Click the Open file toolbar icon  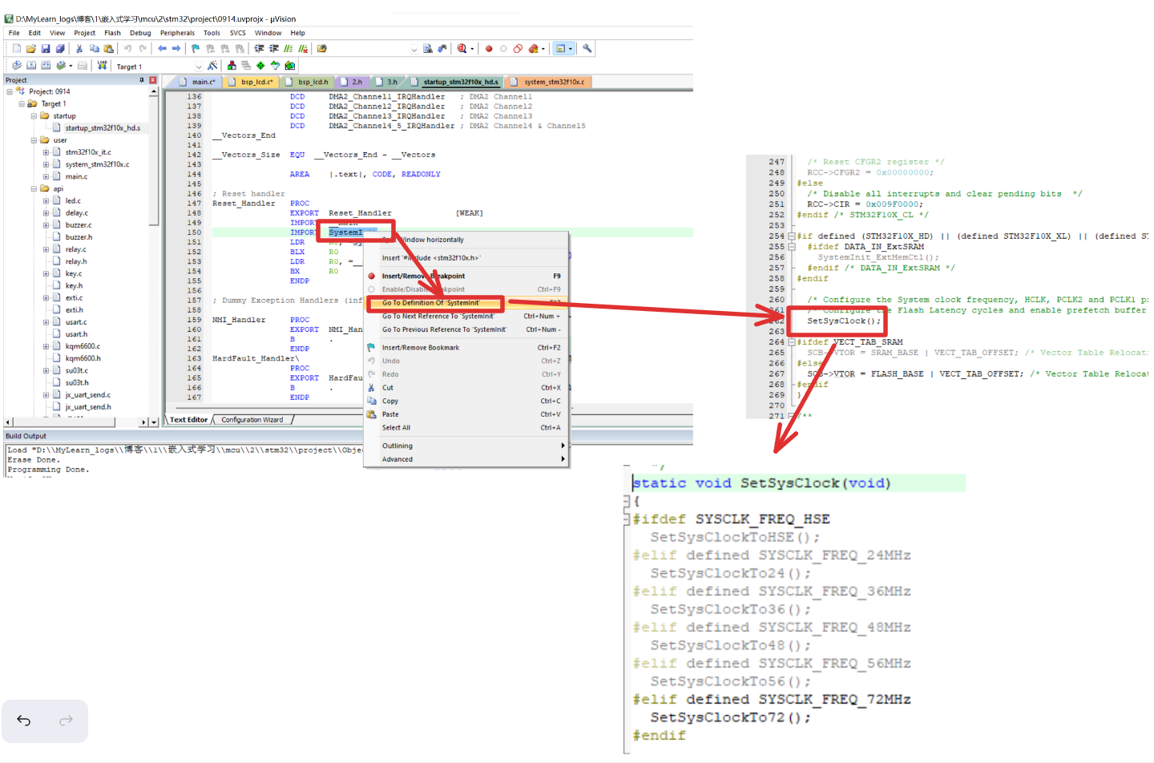[x=31, y=49]
